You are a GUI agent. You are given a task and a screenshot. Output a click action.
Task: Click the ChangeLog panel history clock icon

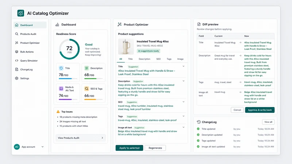coord(199,122)
